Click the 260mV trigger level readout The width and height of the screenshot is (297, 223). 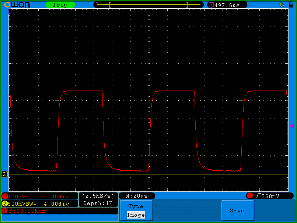pyautogui.click(x=270, y=196)
